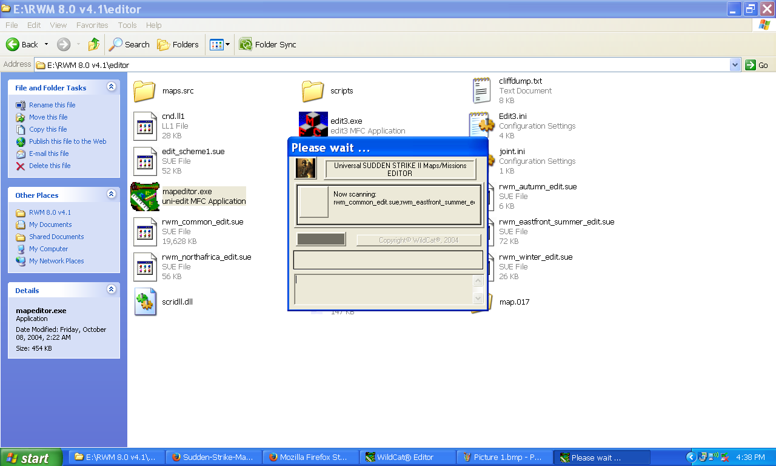The height and width of the screenshot is (466, 776).
Task: Click rwm_eastfront_summer_edit.sue file name
Action: pyautogui.click(x=557, y=222)
